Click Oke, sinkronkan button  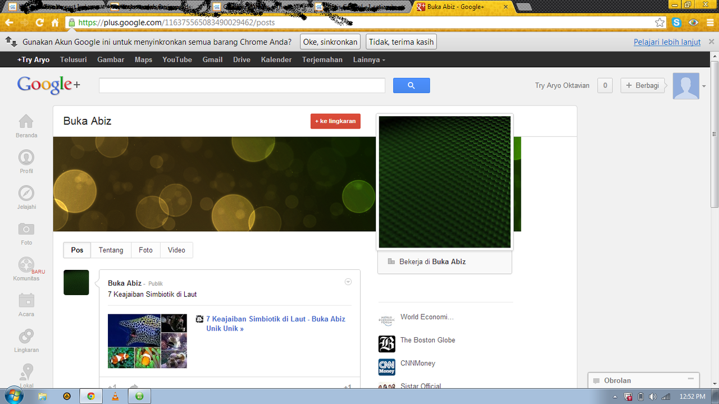pyautogui.click(x=330, y=42)
